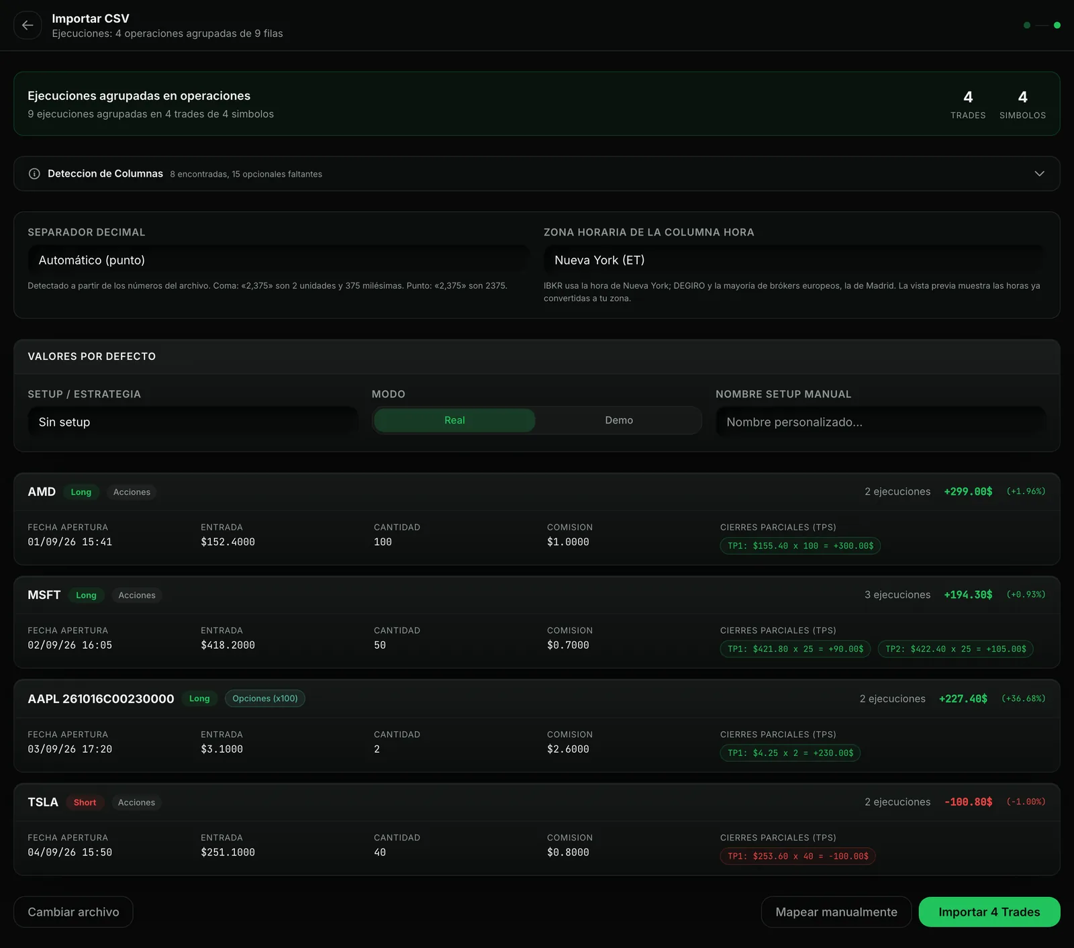Screen dimensions: 1074x948
Task: Click the AMD symbol header
Action: tap(42, 492)
